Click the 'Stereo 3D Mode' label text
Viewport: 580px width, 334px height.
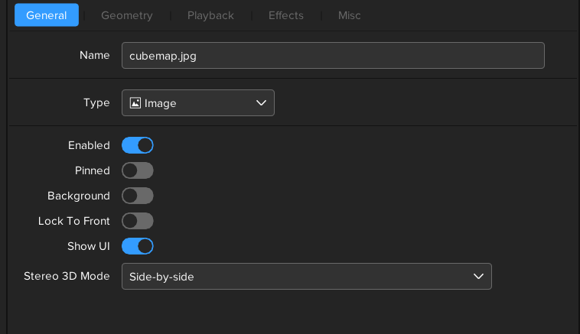point(67,277)
